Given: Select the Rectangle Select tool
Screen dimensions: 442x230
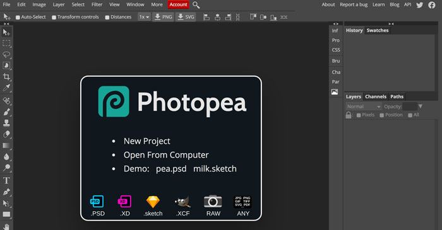Looking at the screenshot, I should click(6, 43).
